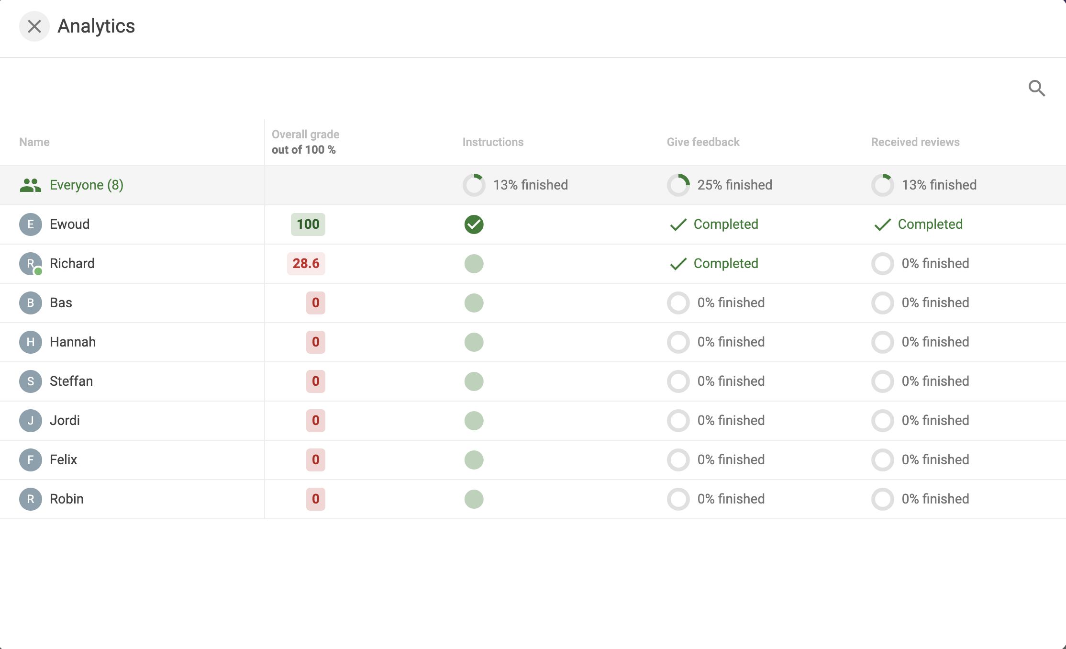
Task: Open Ewoud's Give feedback Completed status
Action: (x=714, y=224)
